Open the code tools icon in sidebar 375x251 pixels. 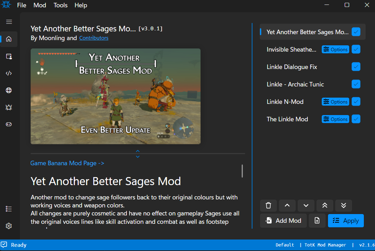9,73
